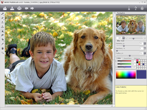Select the lower stamp tool (Clone Stamp)
The height and width of the screenshot is (110, 147).
[2, 26]
